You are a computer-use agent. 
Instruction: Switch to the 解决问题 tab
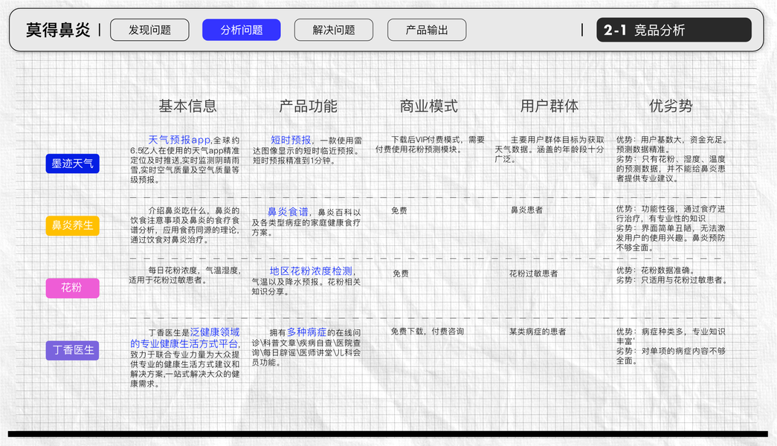[334, 30]
